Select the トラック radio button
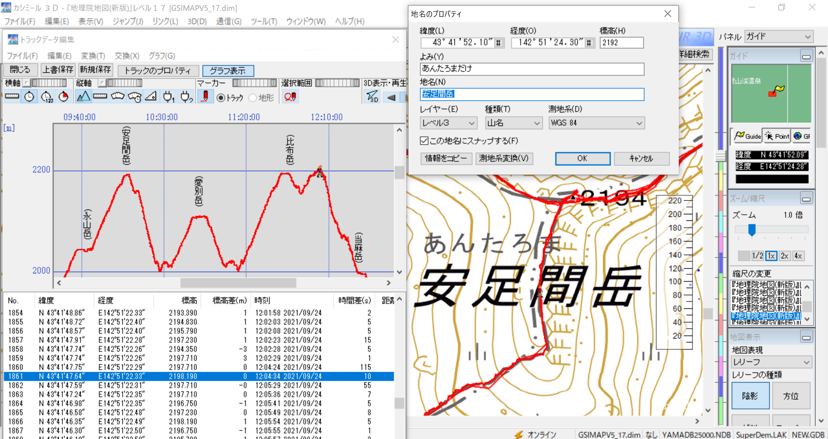This screenshot has height=439, width=828. click(x=221, y=98)
